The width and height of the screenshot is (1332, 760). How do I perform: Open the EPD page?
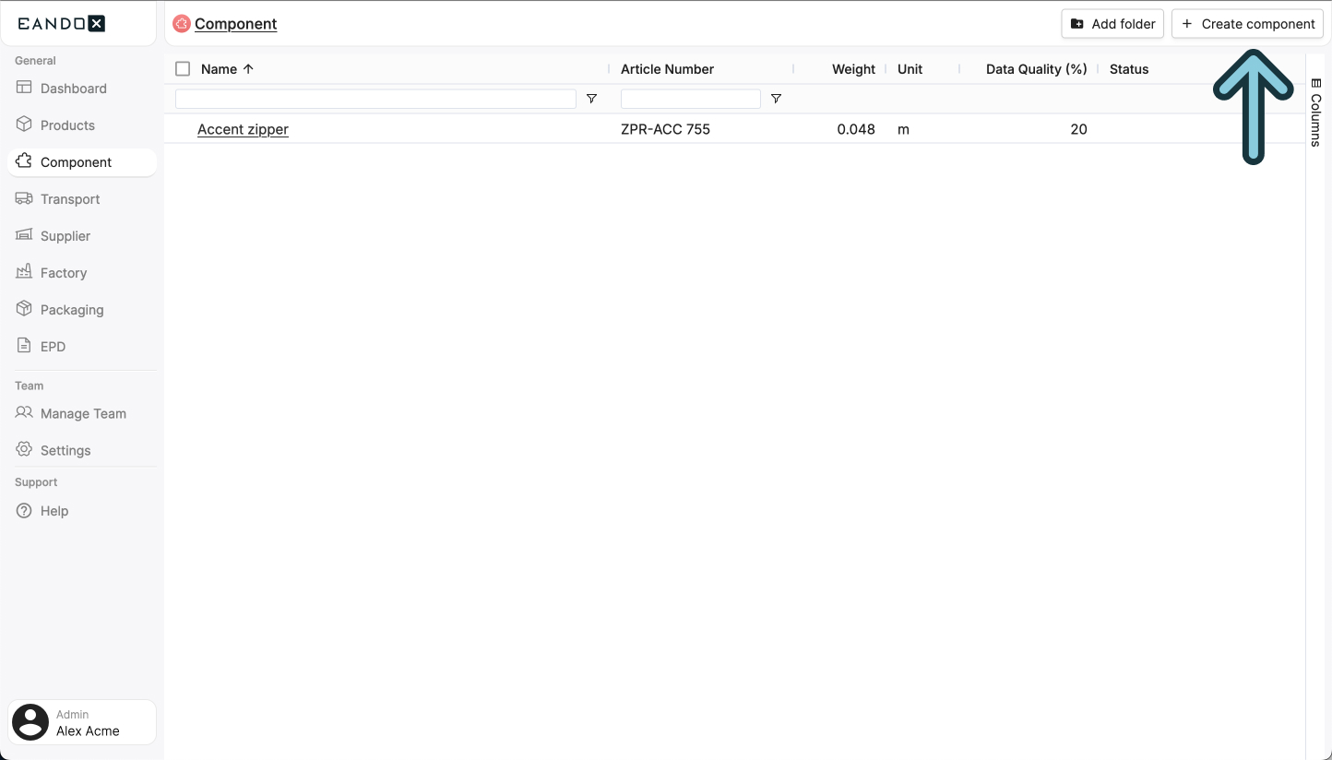53,346
